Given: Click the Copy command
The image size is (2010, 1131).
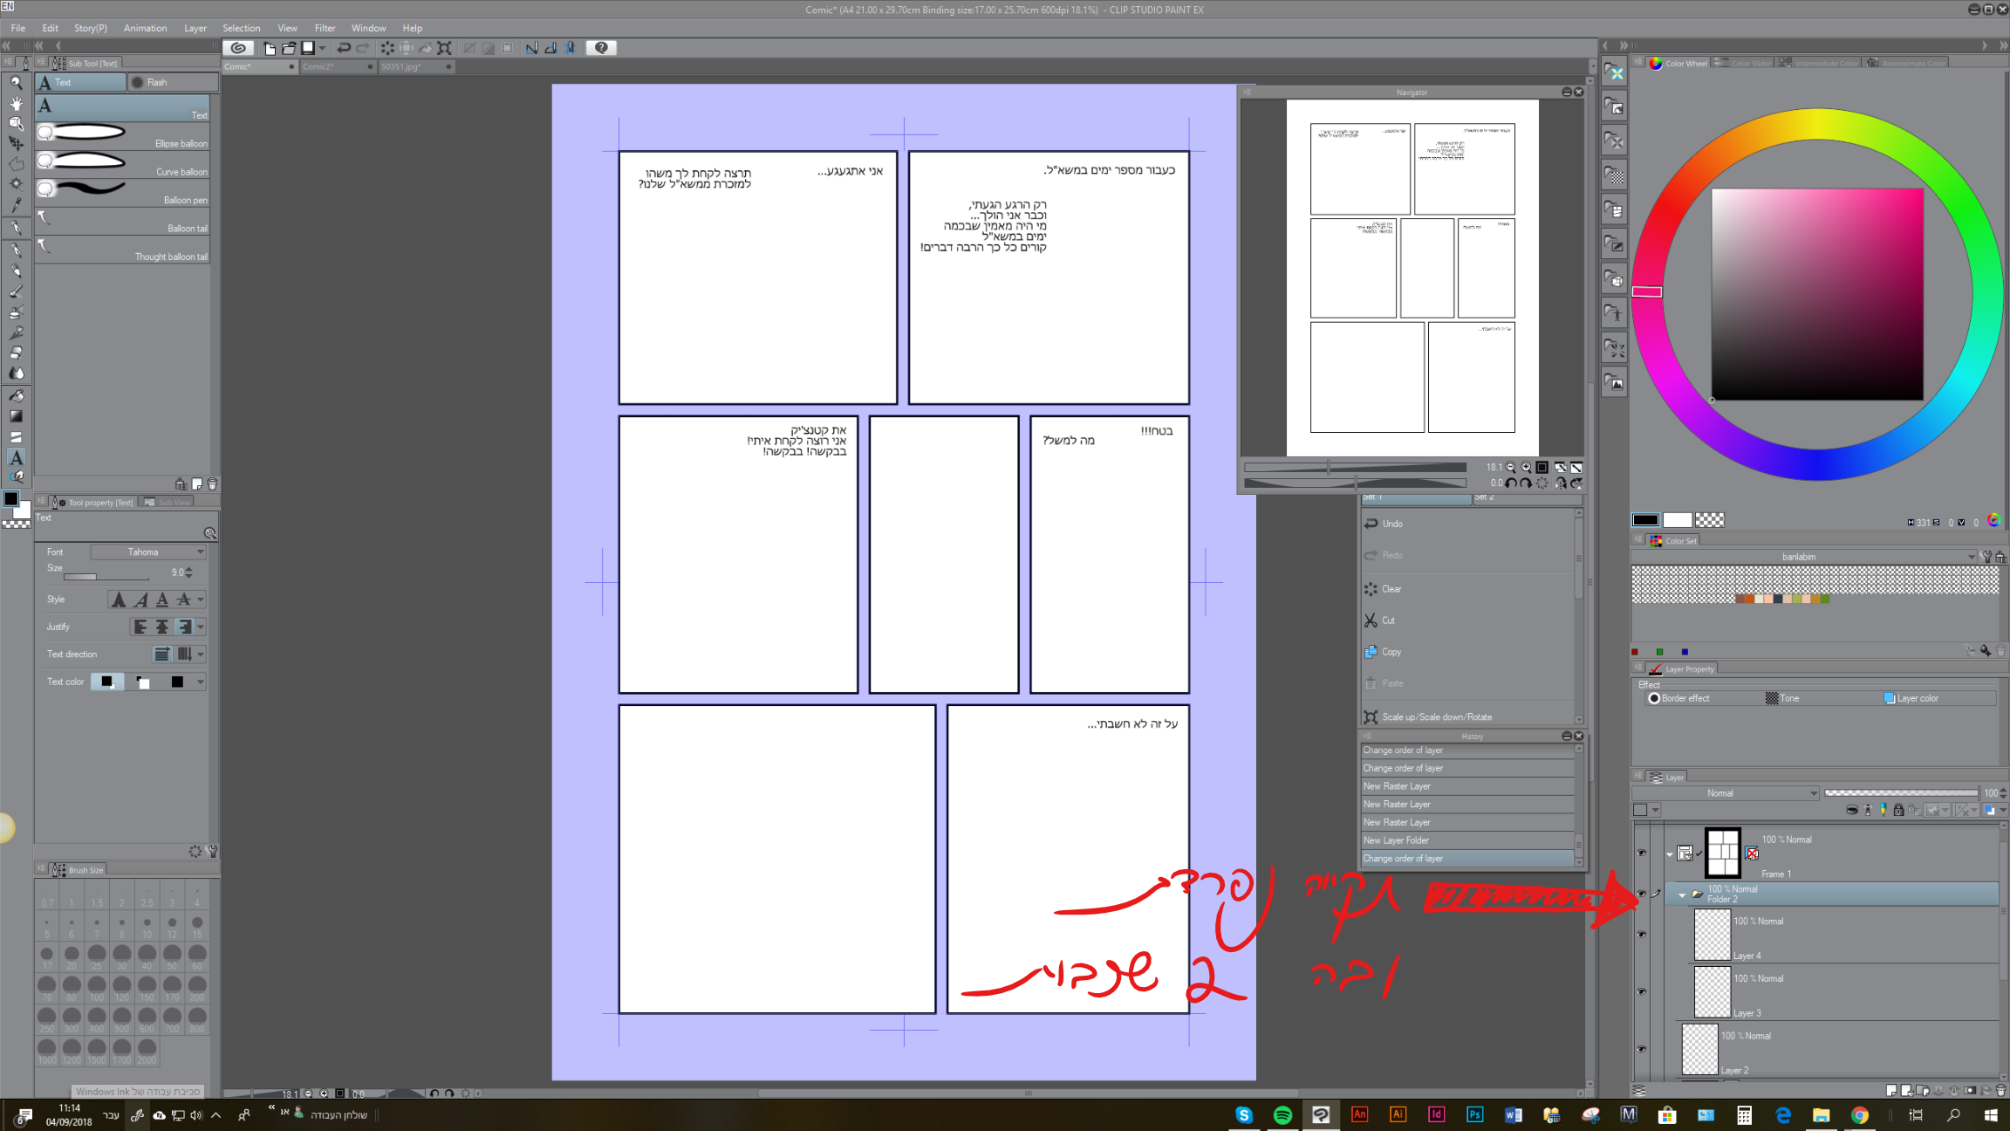Looking at the screenshot, I should (x=1391, y=652).
